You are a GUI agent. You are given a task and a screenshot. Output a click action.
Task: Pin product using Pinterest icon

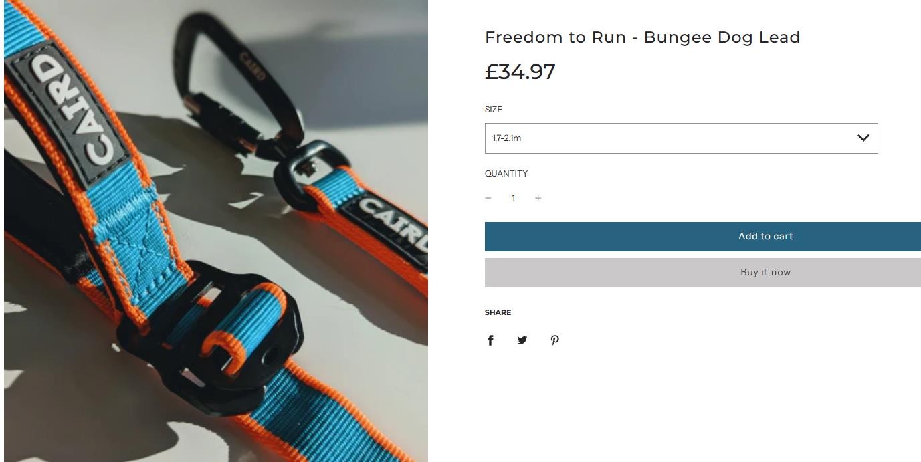(x=554, y=340)
